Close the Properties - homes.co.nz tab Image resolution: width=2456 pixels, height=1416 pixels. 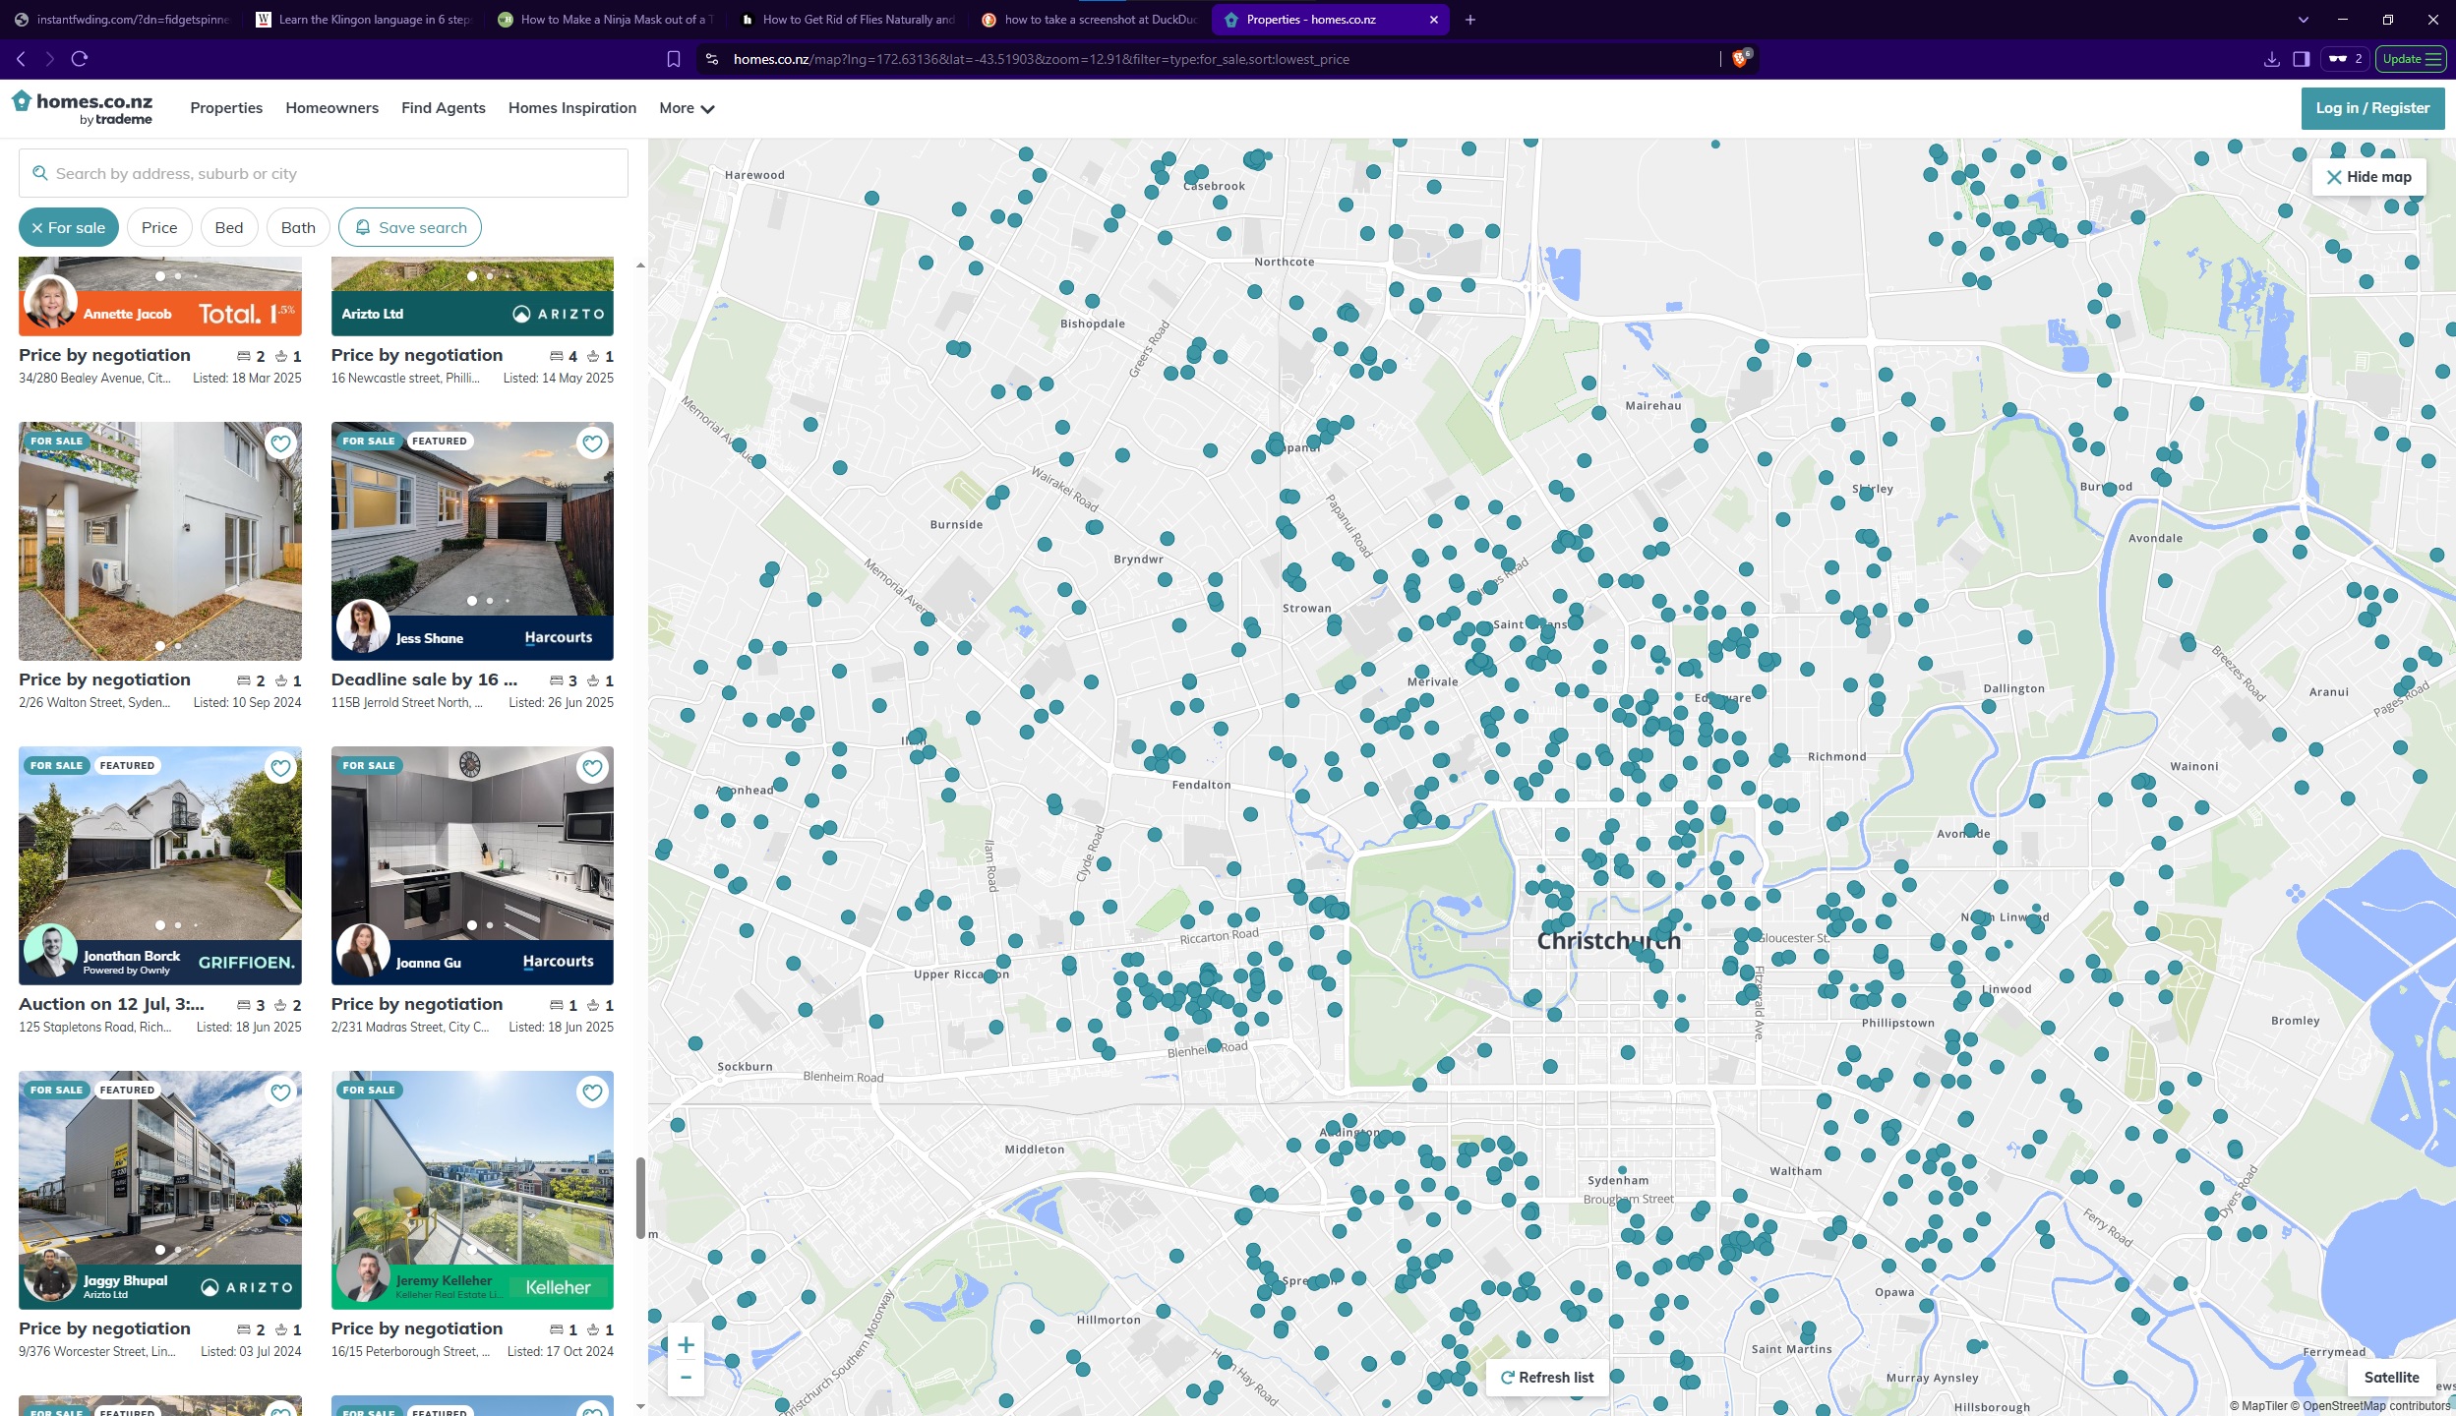tap(1433, 20)
